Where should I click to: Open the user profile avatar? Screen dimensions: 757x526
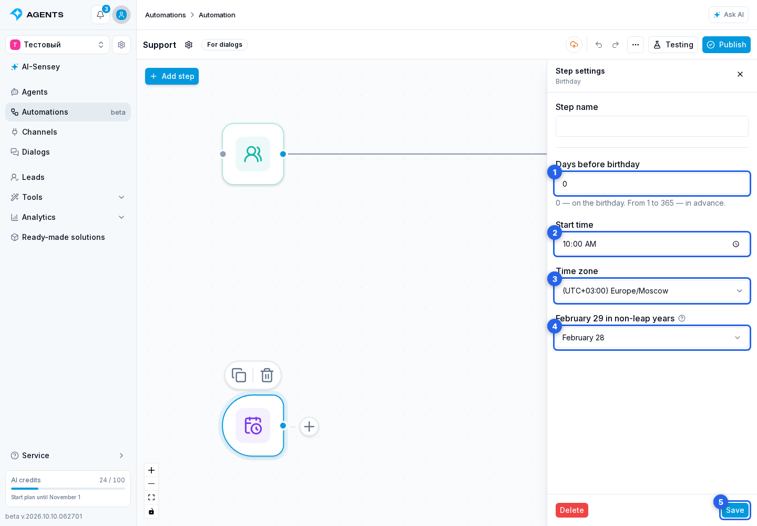point(121,15)
